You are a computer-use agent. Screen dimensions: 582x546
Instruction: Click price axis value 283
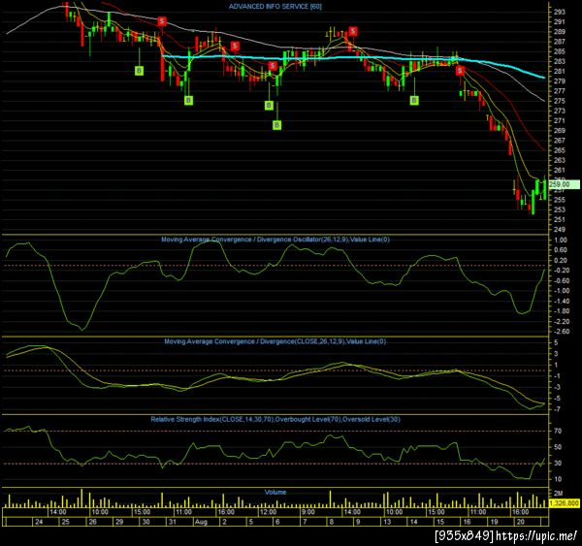560,61
